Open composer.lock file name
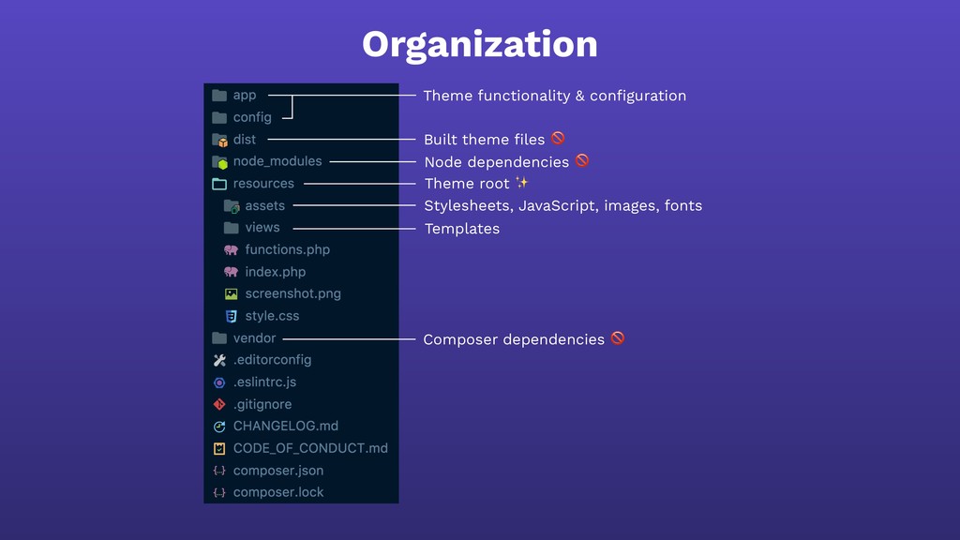The height and width of the screenshot is (540, 960). pos(277,492)
